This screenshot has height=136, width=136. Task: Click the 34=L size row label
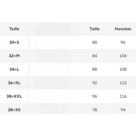pos(14,69)
